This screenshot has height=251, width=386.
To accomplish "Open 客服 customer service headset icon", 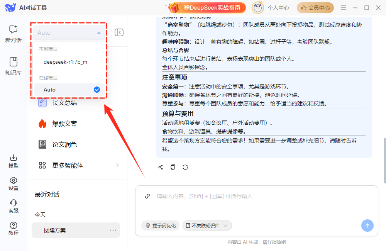I will (13, 206).
